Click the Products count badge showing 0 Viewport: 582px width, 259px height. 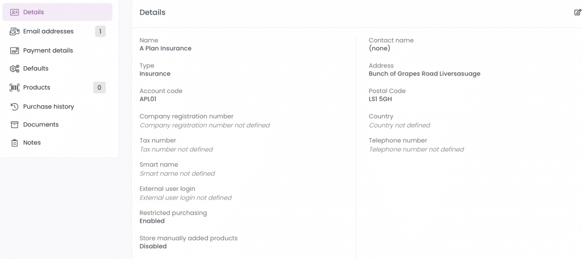[99, 88]
